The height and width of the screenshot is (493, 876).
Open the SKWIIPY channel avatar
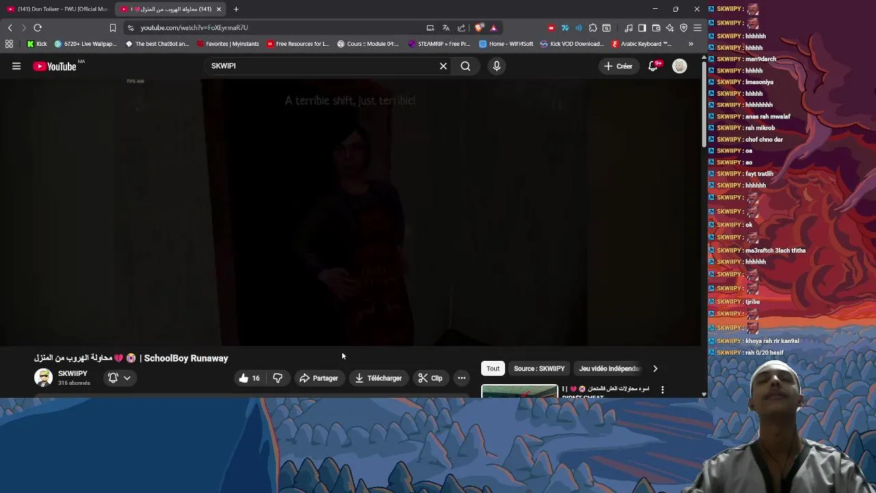tap(44, 378)
